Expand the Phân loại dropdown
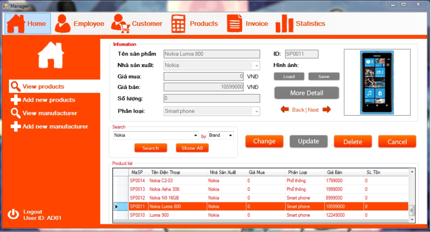This screenshot has height=232, width=431. 256,111
